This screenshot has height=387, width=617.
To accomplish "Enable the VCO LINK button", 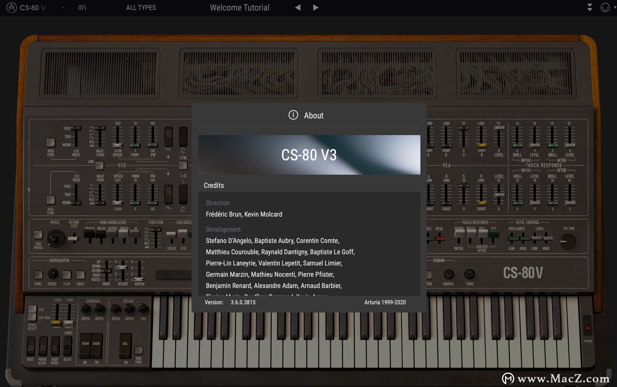I will pos(100,165).
